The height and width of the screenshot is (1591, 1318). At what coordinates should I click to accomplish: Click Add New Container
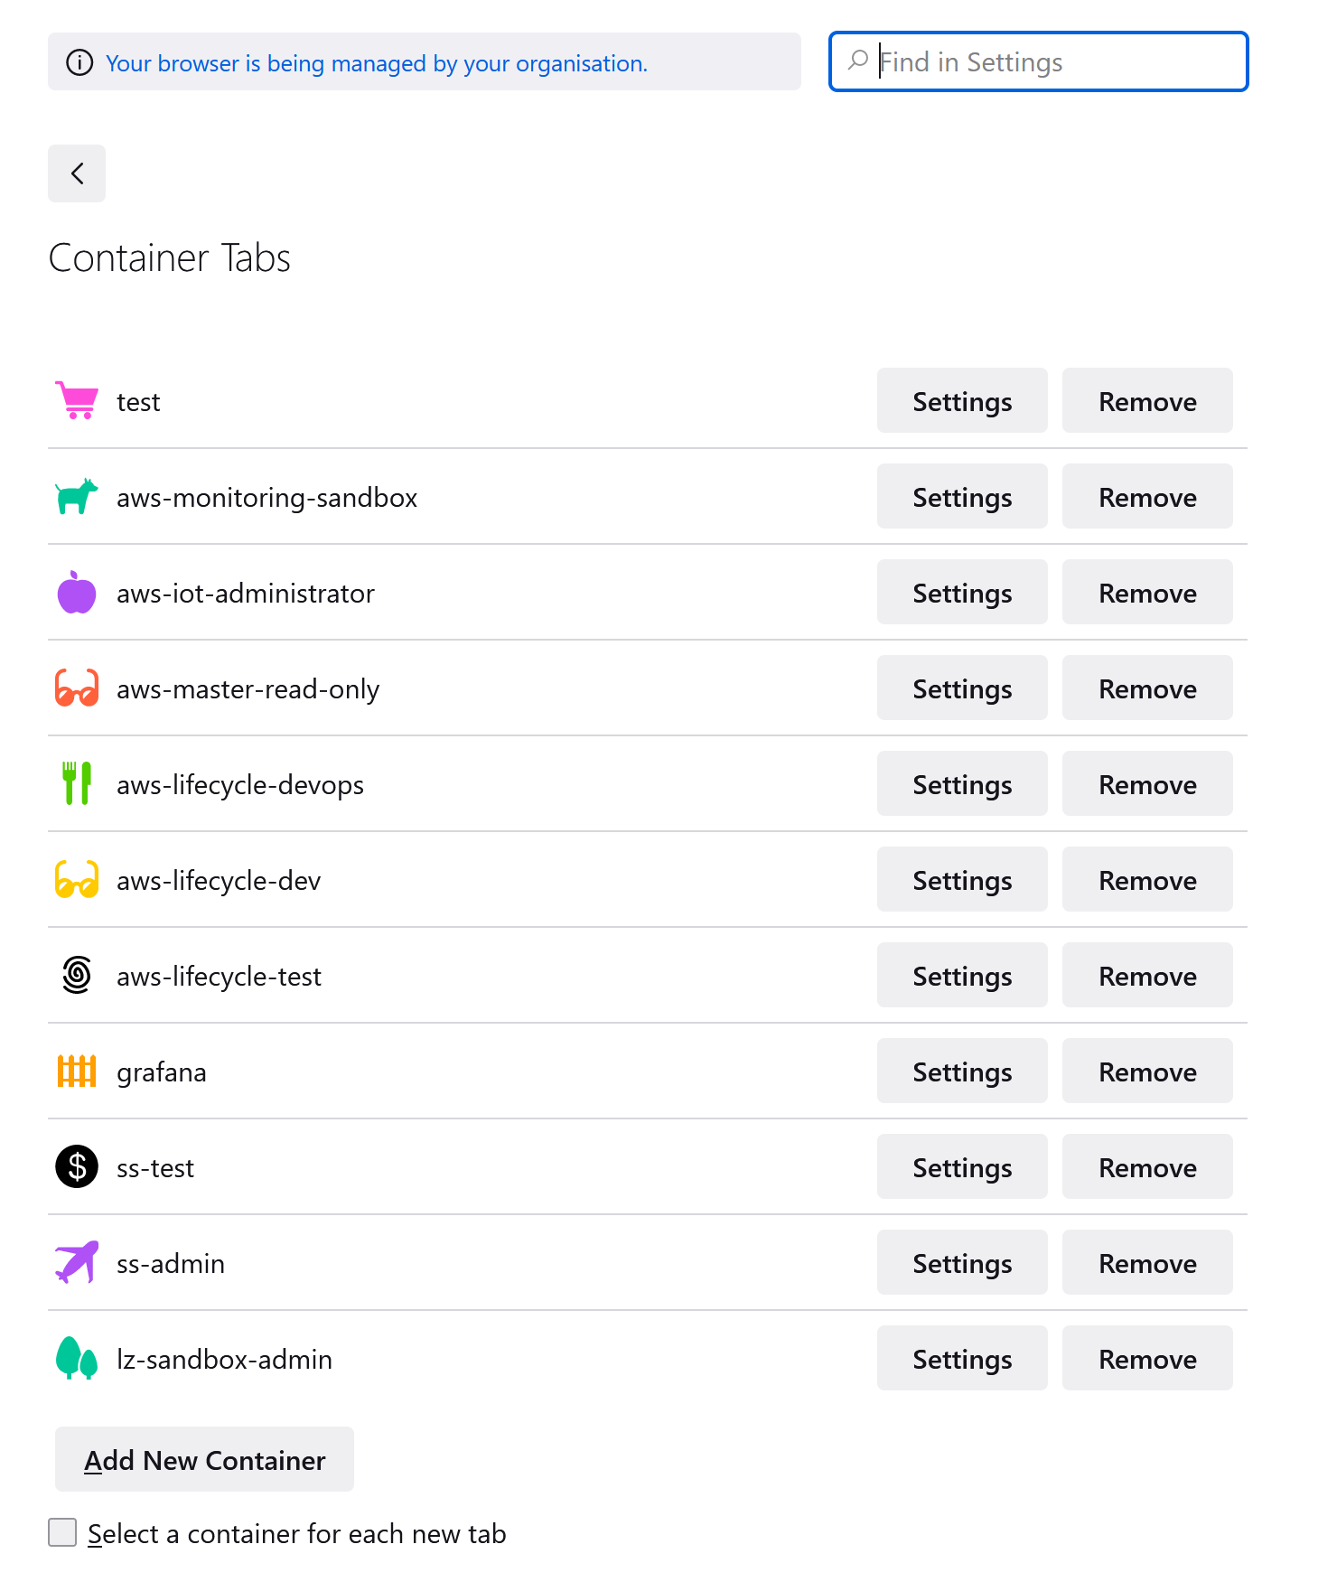coord(203,1459)
